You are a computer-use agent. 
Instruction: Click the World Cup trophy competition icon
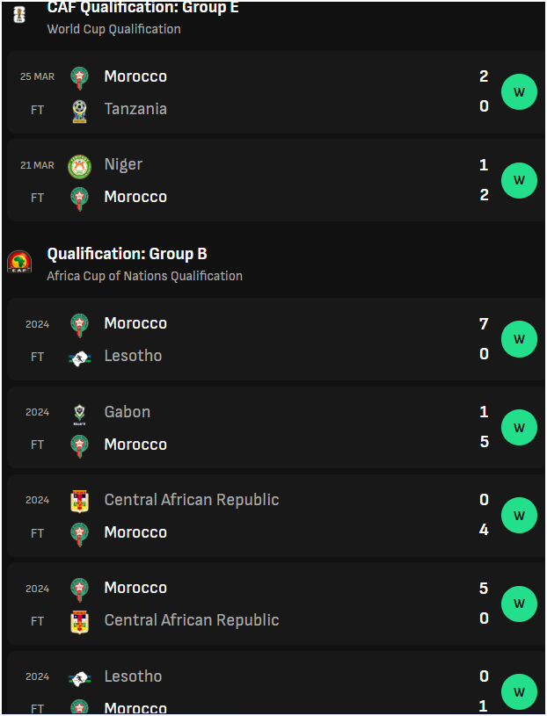(18, 15)
